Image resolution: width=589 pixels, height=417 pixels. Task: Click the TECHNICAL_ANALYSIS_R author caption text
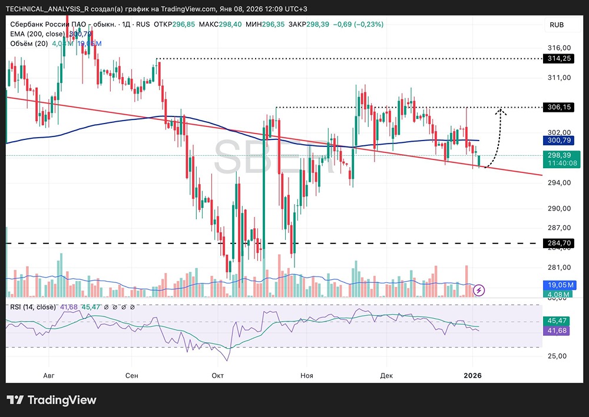click(x=47, y=9)
